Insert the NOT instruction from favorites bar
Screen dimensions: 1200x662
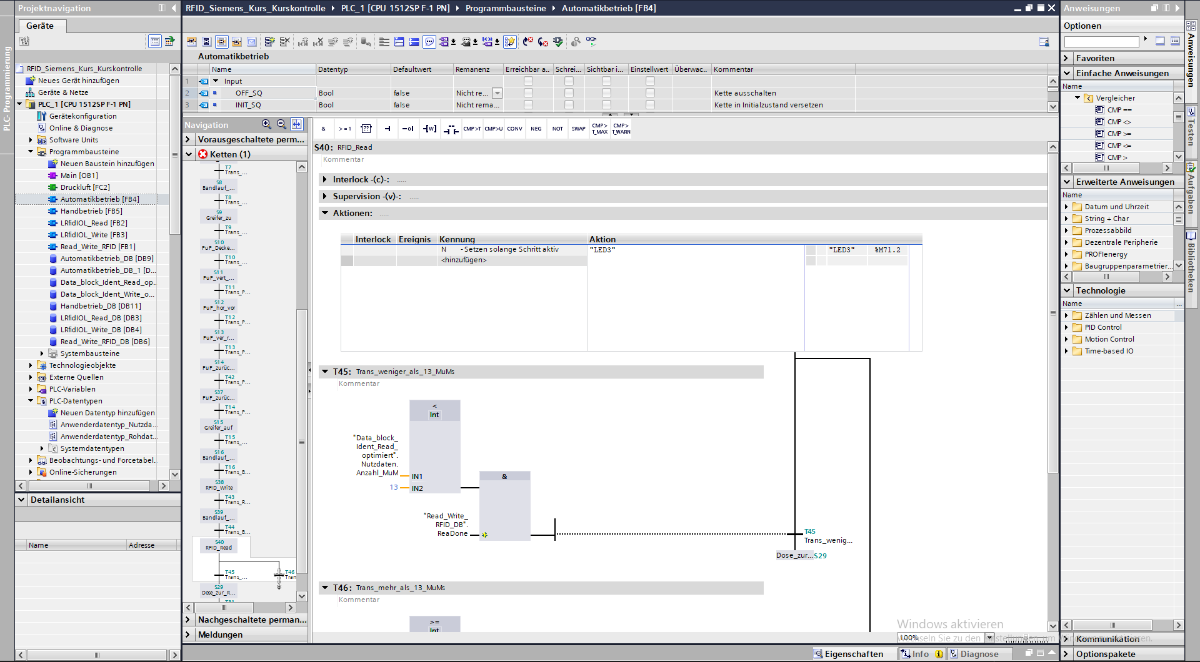click(x=557, y=129)
